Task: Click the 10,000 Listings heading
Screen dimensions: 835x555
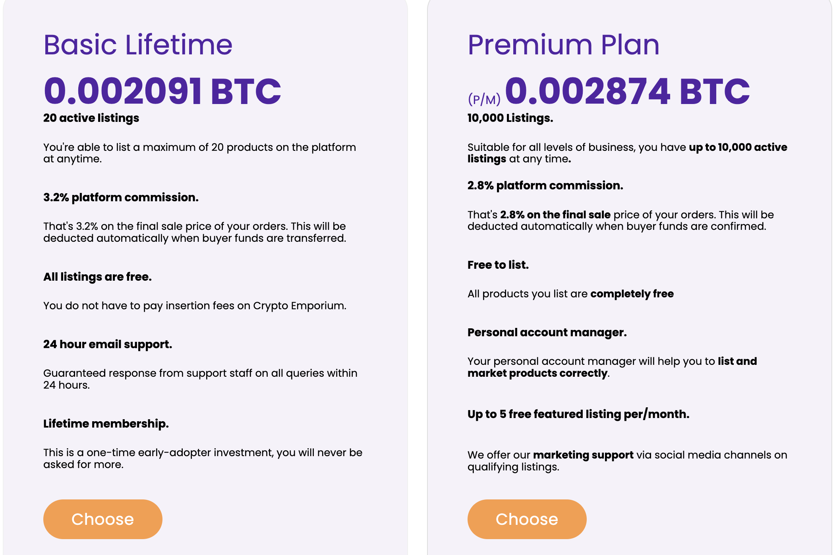Action: tap(510, 118)
